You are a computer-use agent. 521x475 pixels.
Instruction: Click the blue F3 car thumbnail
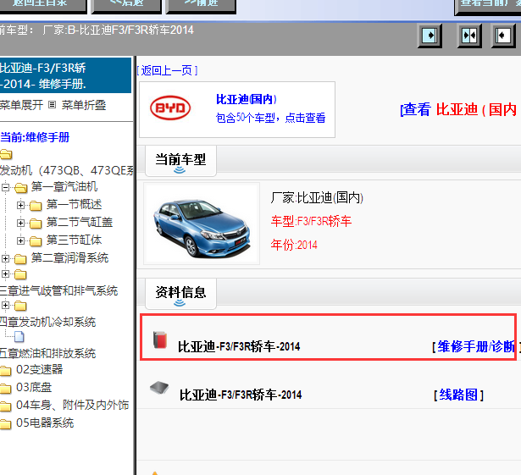coord(202,224)
